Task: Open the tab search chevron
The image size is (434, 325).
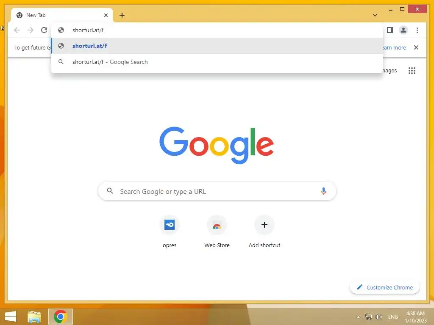Action: point(375,15)
